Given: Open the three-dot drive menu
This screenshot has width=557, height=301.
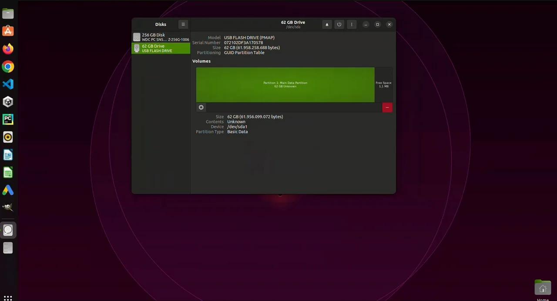Looking at the screenshot, I should point(351,24).
